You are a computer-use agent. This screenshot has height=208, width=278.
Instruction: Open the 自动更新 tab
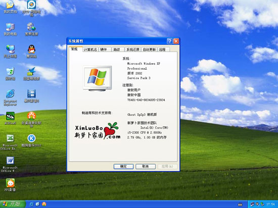point(149,49)
